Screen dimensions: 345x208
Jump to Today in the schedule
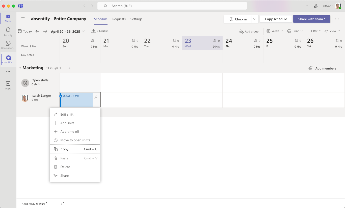coord(25,31)
